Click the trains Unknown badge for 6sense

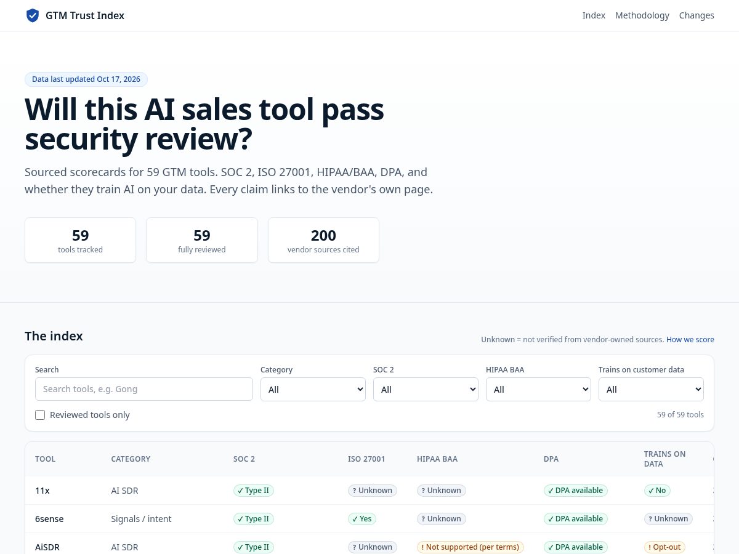[669, 519]
